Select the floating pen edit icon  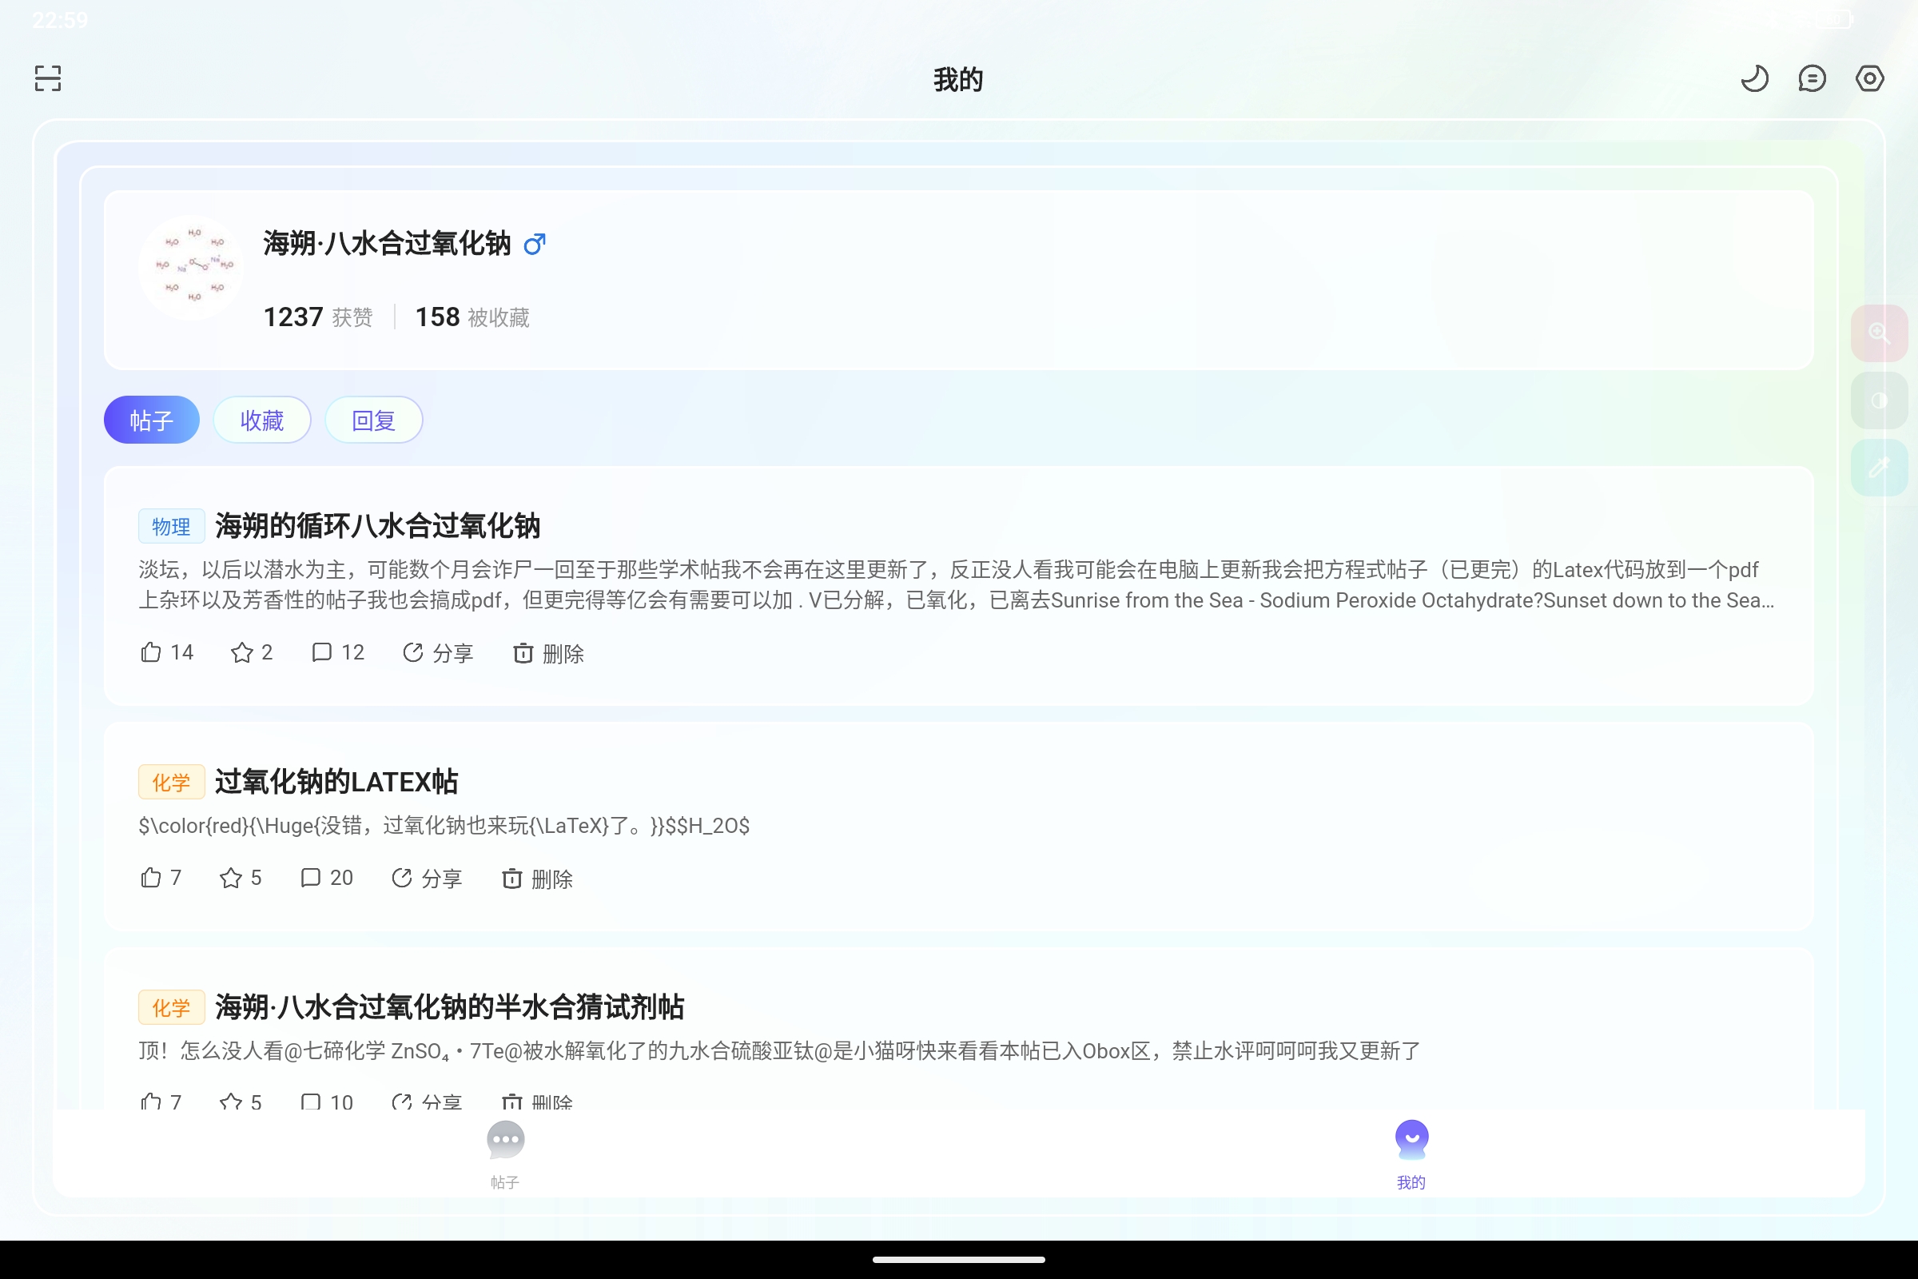click(1879, 468)
